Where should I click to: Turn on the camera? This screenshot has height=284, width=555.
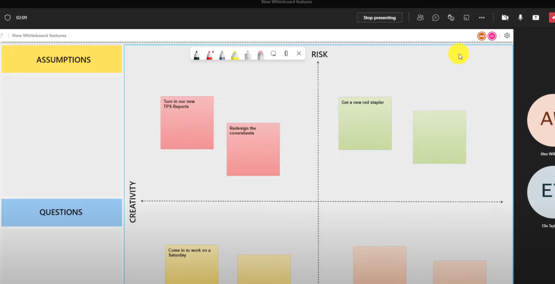(504, 18)
